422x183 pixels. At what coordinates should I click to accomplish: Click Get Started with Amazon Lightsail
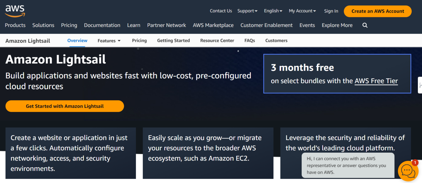65,106
